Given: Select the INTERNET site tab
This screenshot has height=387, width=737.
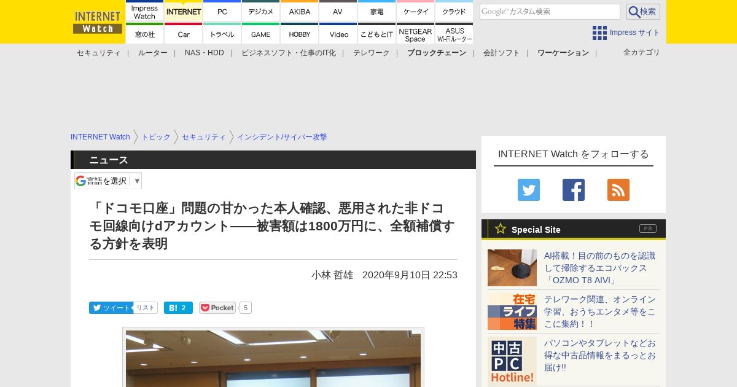Looking at the screenshot, I should tap(184, 11).
